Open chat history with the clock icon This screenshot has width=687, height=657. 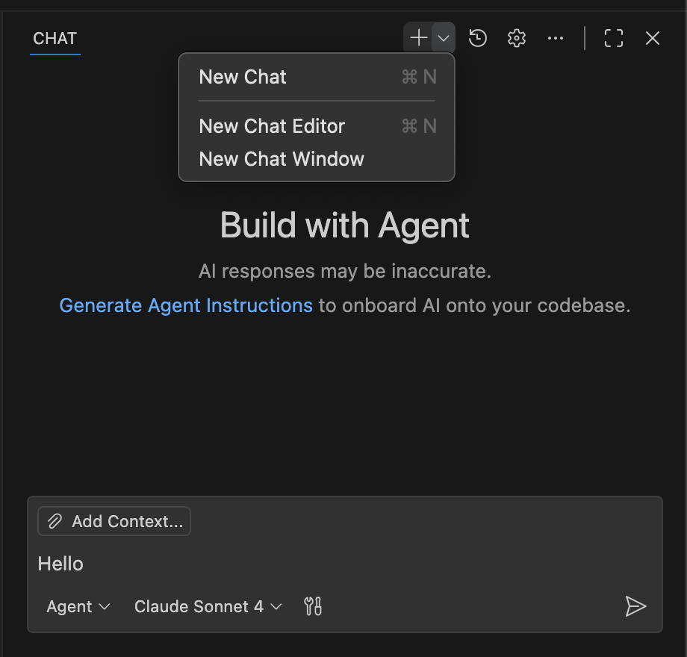coord(477,38)
